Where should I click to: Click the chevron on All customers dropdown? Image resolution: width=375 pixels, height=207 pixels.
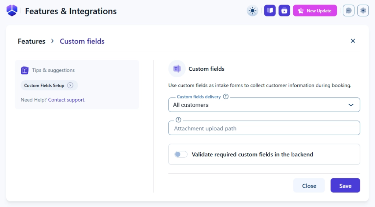coord(351,105)
